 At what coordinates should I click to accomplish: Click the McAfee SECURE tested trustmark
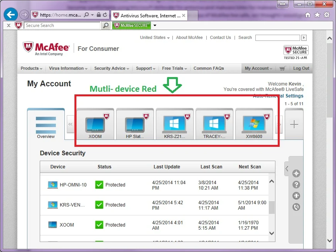(296, 52)
